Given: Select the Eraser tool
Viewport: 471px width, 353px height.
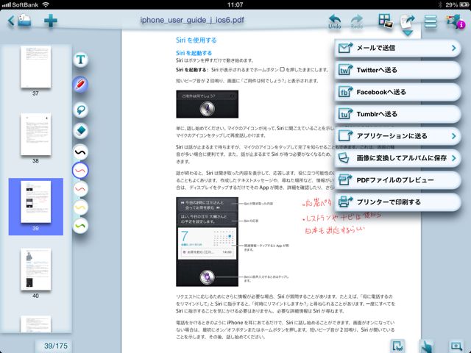Looking at the screenshot, I should 80,131.
